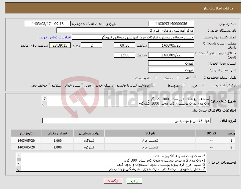Toggle the اسناد خزانه اسلامی payment checkbox
Image resolution: width=241 pixels, height=189 pixels.
tap(153, 85)
